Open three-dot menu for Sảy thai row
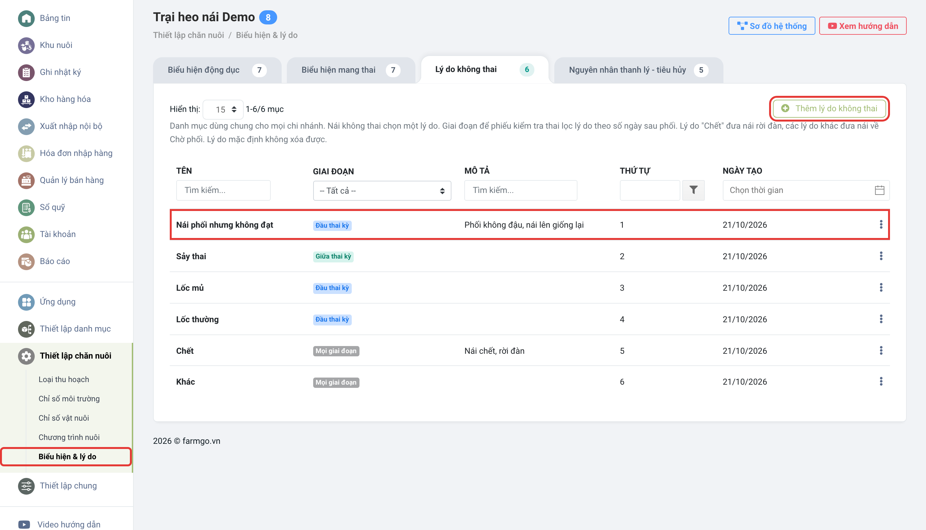 point(881,256)
